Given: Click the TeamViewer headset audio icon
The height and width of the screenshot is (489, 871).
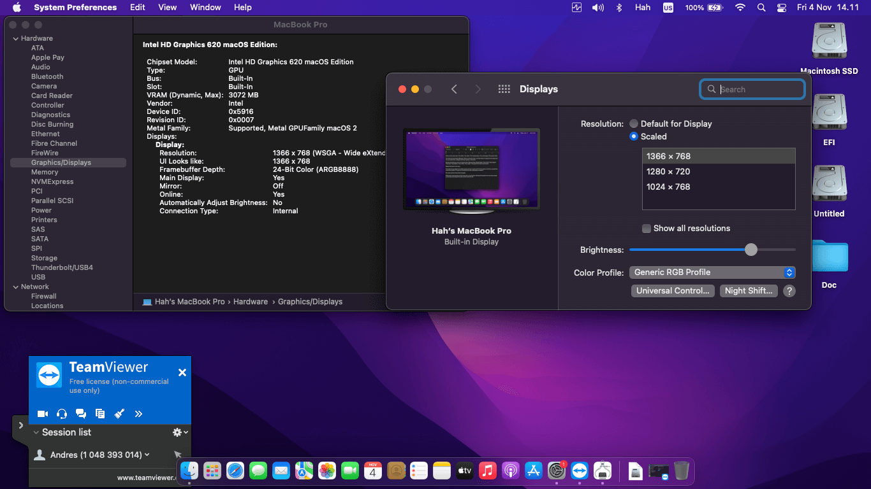Looking at the screenshot, I should 62,414.
